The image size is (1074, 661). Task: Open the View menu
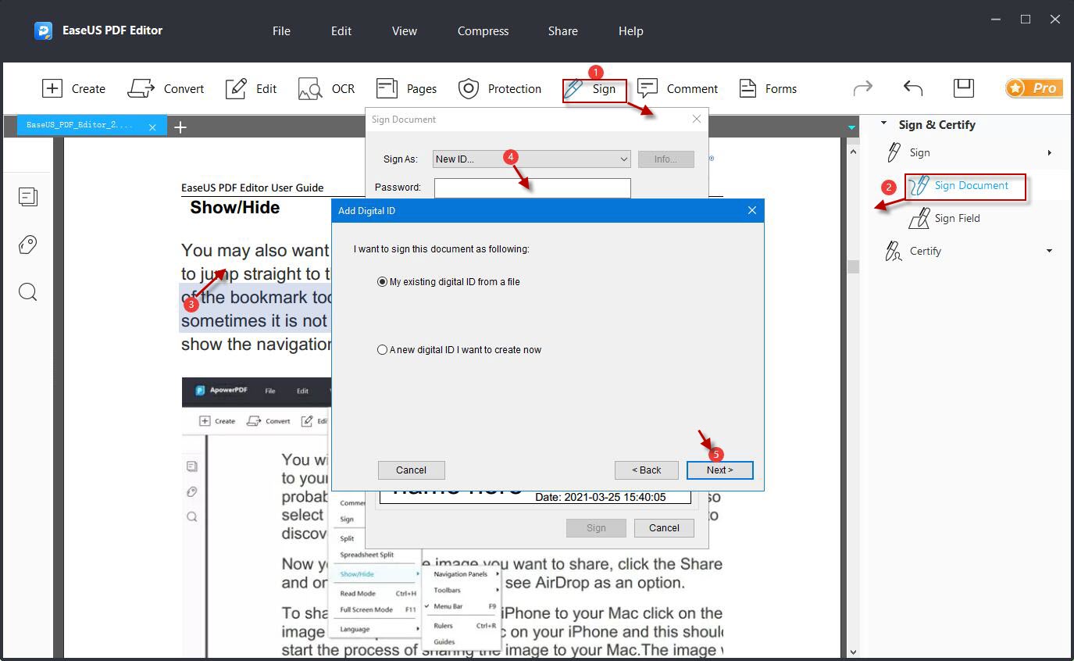pyautogui.click(x=405, y=31)
